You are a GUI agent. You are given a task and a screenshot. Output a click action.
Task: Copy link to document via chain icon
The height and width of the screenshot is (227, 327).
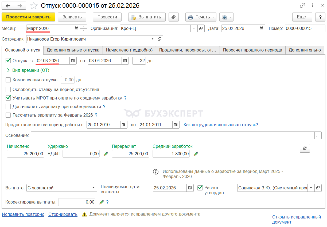coord(302,5)
